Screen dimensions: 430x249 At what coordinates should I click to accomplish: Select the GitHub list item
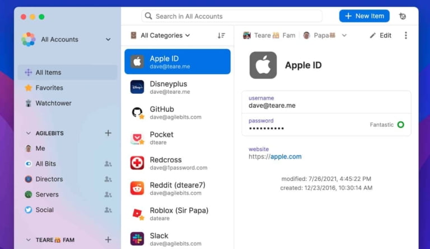point(177,112)
